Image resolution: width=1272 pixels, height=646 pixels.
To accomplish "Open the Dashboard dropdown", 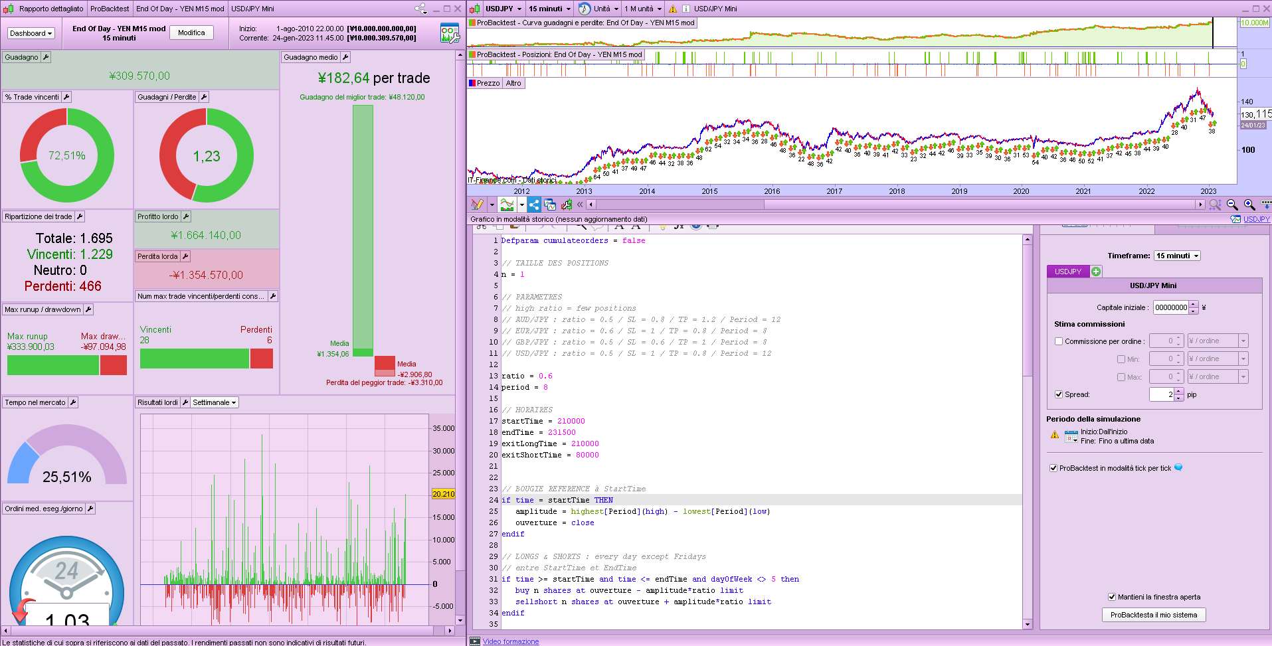I will [31, 33].
